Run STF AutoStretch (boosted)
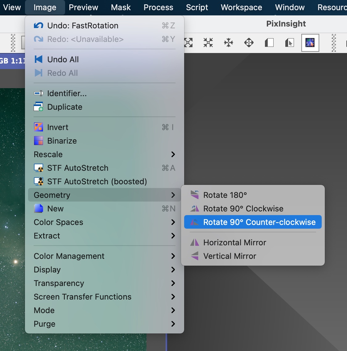This screenshot has width=347, height=351. point(97,182)
